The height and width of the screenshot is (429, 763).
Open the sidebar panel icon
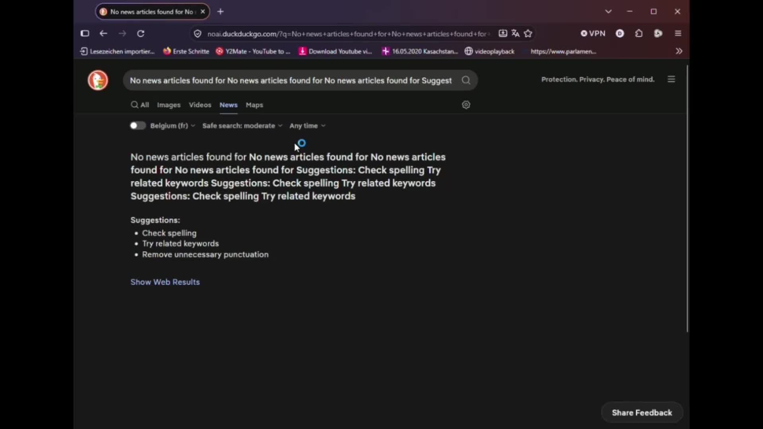coord(85,33)
